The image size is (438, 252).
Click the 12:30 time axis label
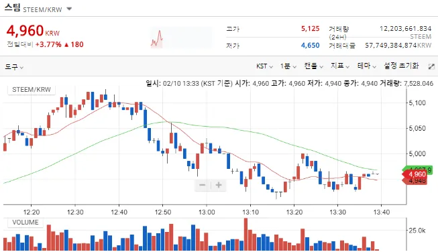pos(75,212)
